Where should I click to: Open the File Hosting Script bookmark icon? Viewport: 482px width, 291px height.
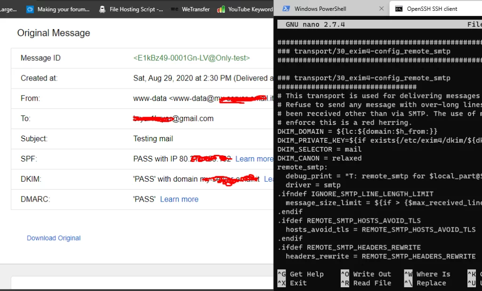(x=102, y=9)
